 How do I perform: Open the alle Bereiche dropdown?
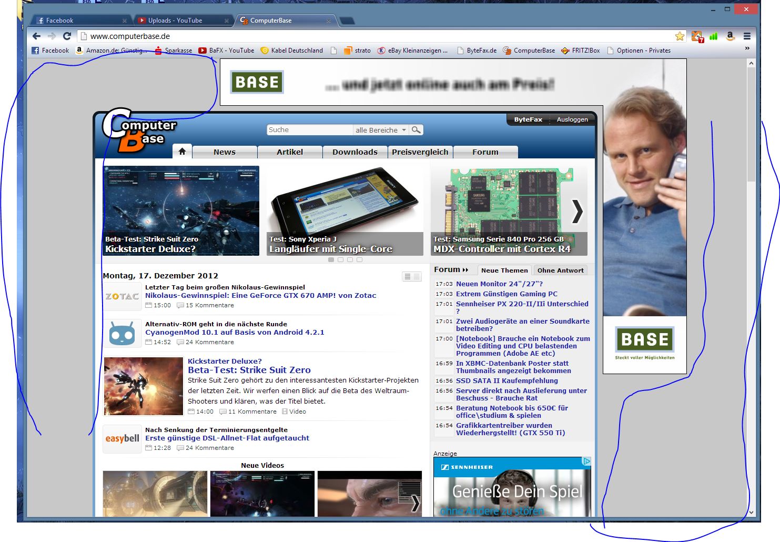point(380,130)
